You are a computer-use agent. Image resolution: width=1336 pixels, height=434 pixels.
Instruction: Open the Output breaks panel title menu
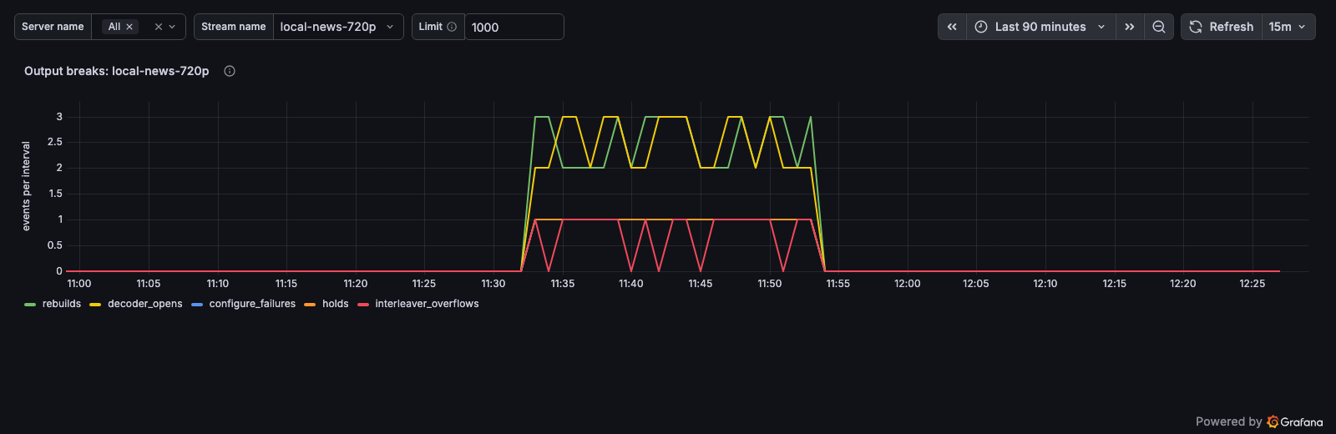(x=117, y=71)
